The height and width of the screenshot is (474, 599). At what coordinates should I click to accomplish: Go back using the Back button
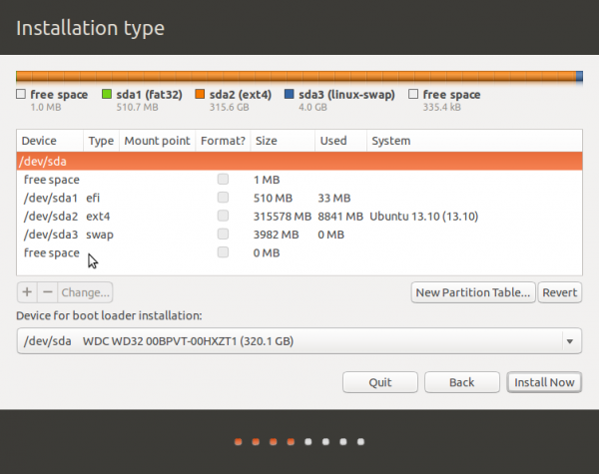(x=461, y=382)
